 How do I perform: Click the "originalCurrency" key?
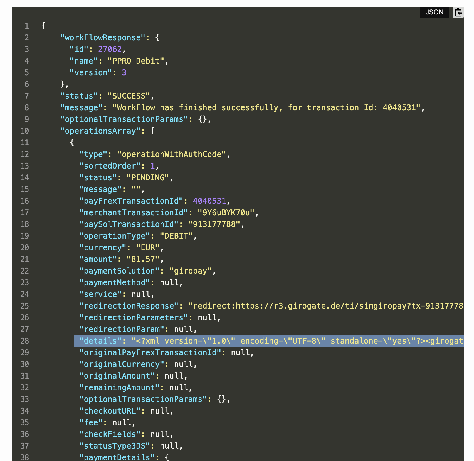(122, 364)
